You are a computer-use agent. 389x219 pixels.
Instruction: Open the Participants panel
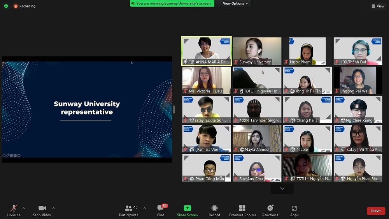[128, 210]
